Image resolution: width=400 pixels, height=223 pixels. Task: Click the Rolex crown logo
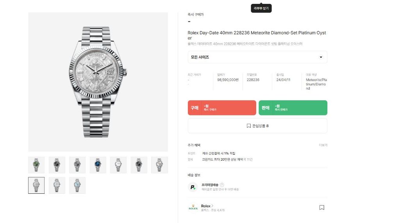(193, 208)
